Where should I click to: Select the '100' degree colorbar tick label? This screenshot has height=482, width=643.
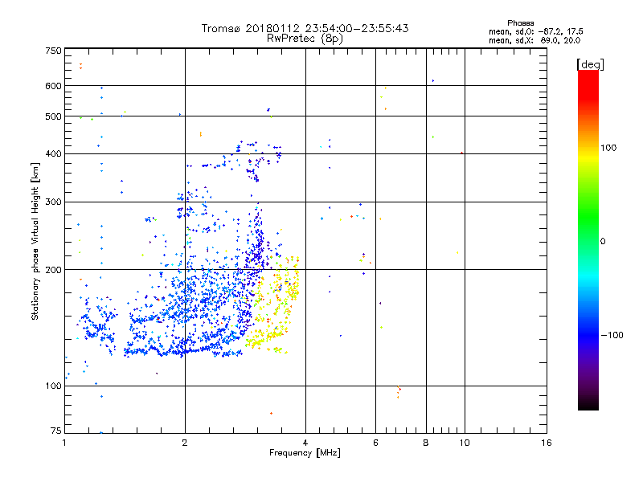608,148
